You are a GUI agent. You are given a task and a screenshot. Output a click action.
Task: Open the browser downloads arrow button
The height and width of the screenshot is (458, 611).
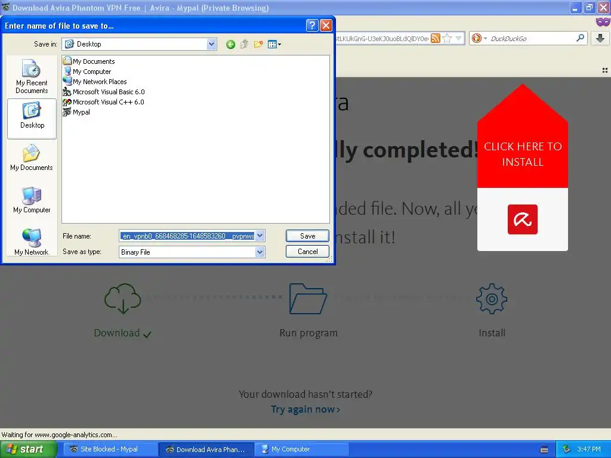(x=600, y=38)
